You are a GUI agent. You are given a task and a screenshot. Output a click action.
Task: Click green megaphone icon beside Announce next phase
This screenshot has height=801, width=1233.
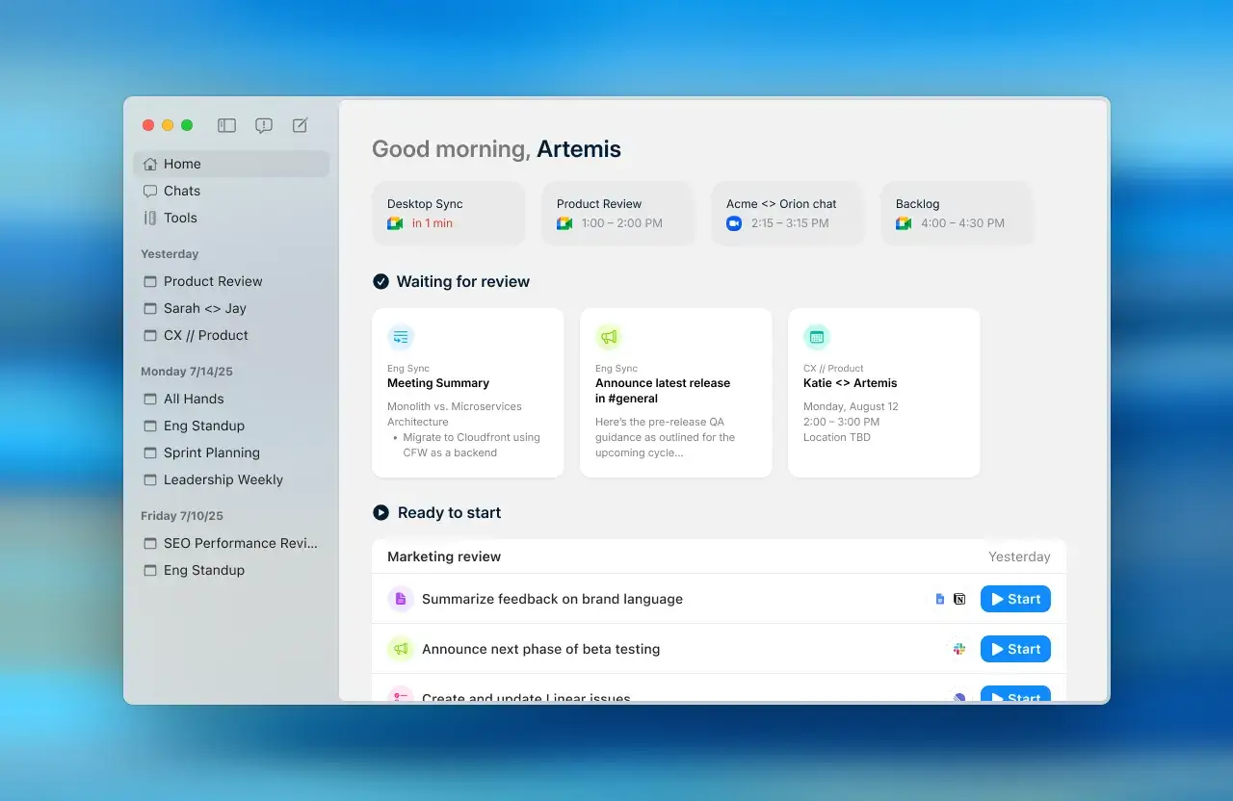tap(401, 649)
